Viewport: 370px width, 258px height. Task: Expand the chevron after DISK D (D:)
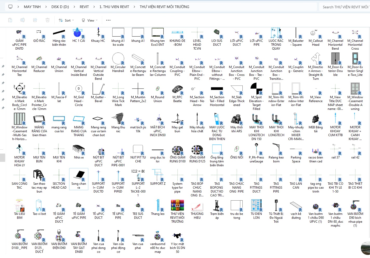coord(74,7)
